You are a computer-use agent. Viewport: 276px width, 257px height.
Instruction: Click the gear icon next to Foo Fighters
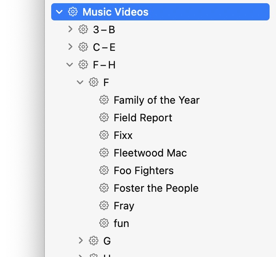tap(104, 171)
